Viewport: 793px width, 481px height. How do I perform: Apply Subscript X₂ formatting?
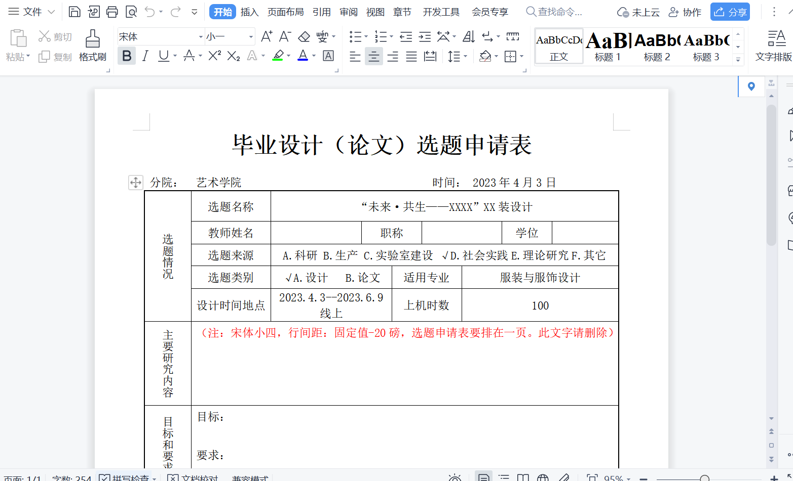coord(233,56)
